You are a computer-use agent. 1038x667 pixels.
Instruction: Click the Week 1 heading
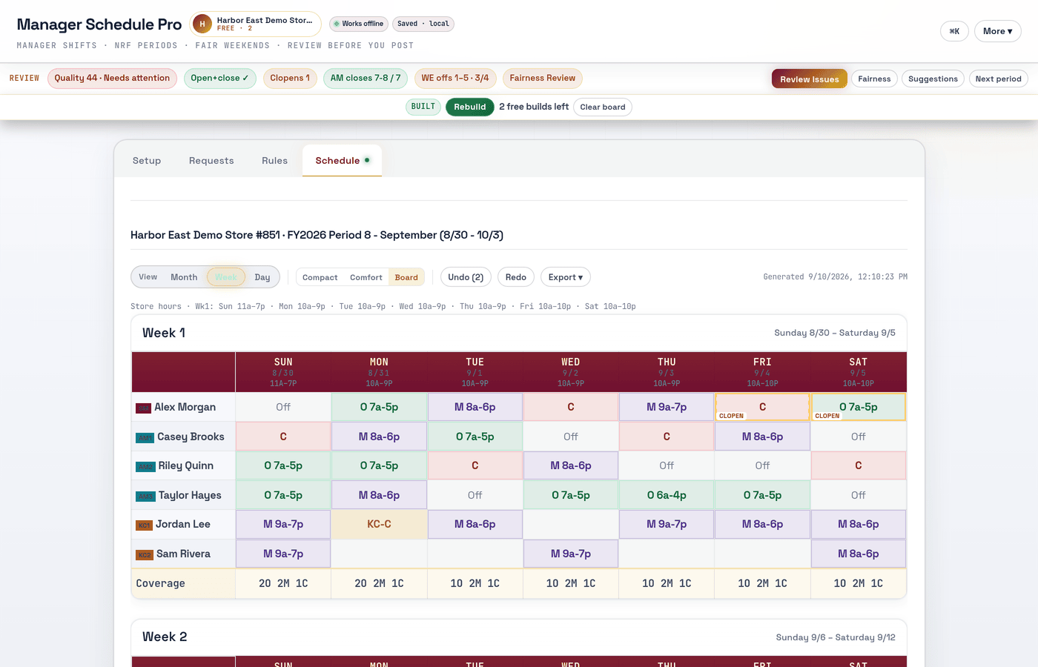164,333
